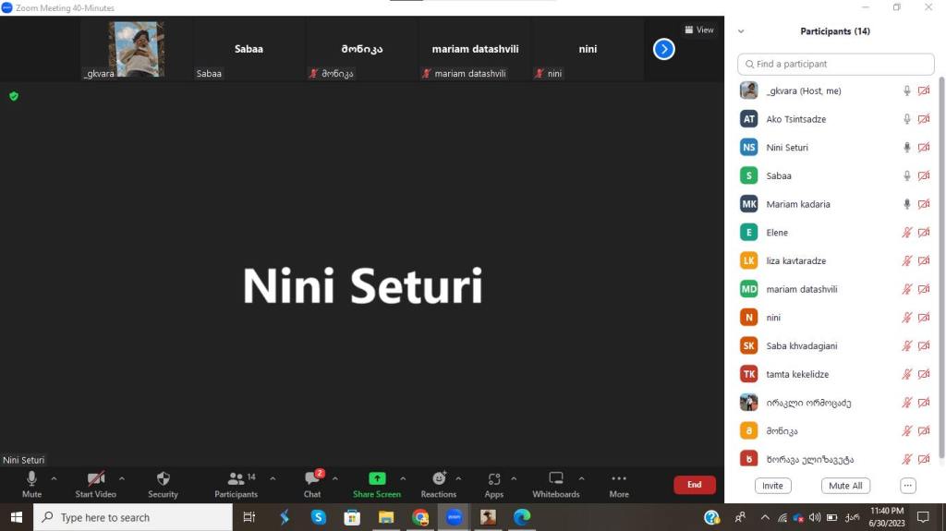Open the Apps icon in toolbar

(x=494, y=478)
